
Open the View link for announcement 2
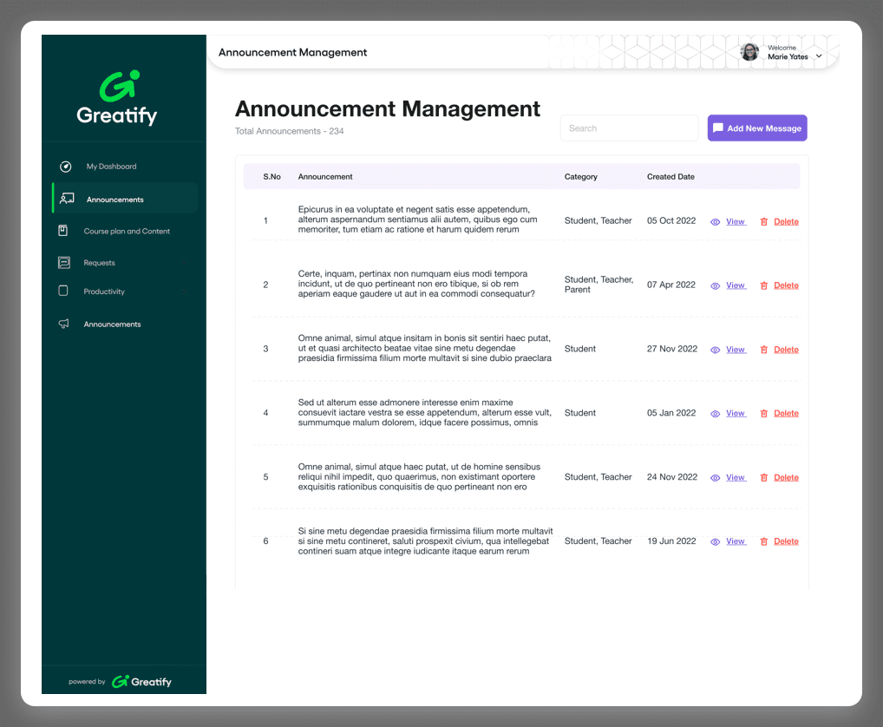(x=736, y=285)
